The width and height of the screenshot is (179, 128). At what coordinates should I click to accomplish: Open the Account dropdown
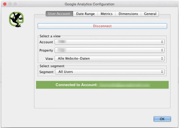(109, 42)
